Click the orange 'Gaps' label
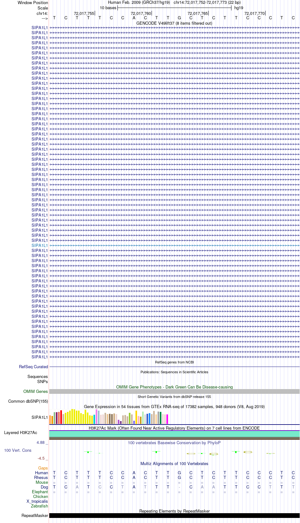The width and height of the screenshot is (300, 523). point(43,468)
